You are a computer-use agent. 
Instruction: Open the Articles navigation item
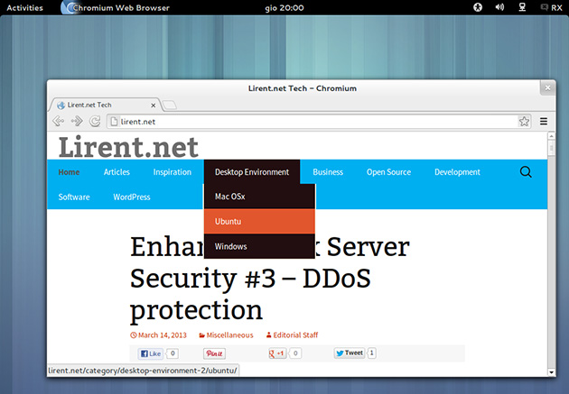117,172
